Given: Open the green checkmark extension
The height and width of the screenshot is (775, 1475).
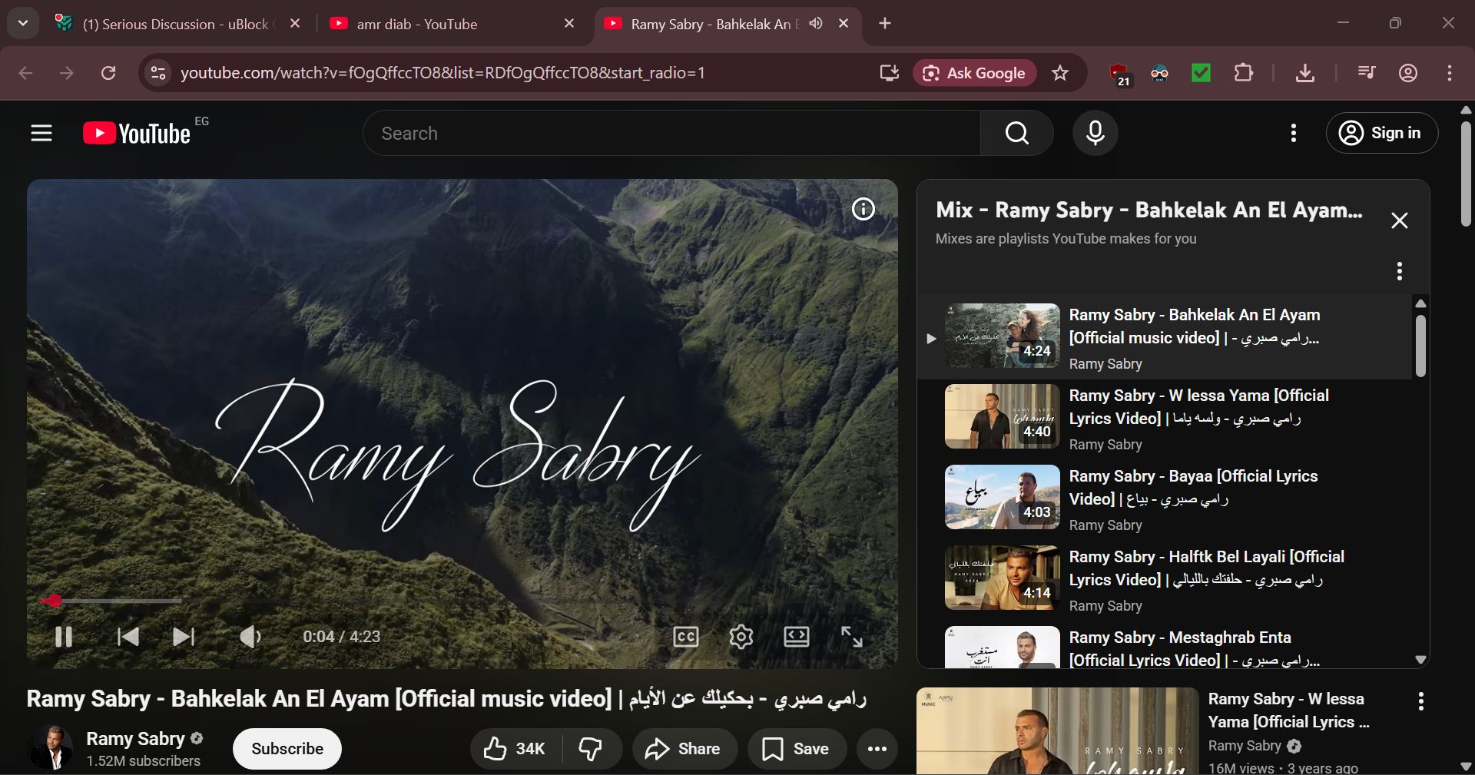Looking at the screenshot, I should coord(1201,73).
